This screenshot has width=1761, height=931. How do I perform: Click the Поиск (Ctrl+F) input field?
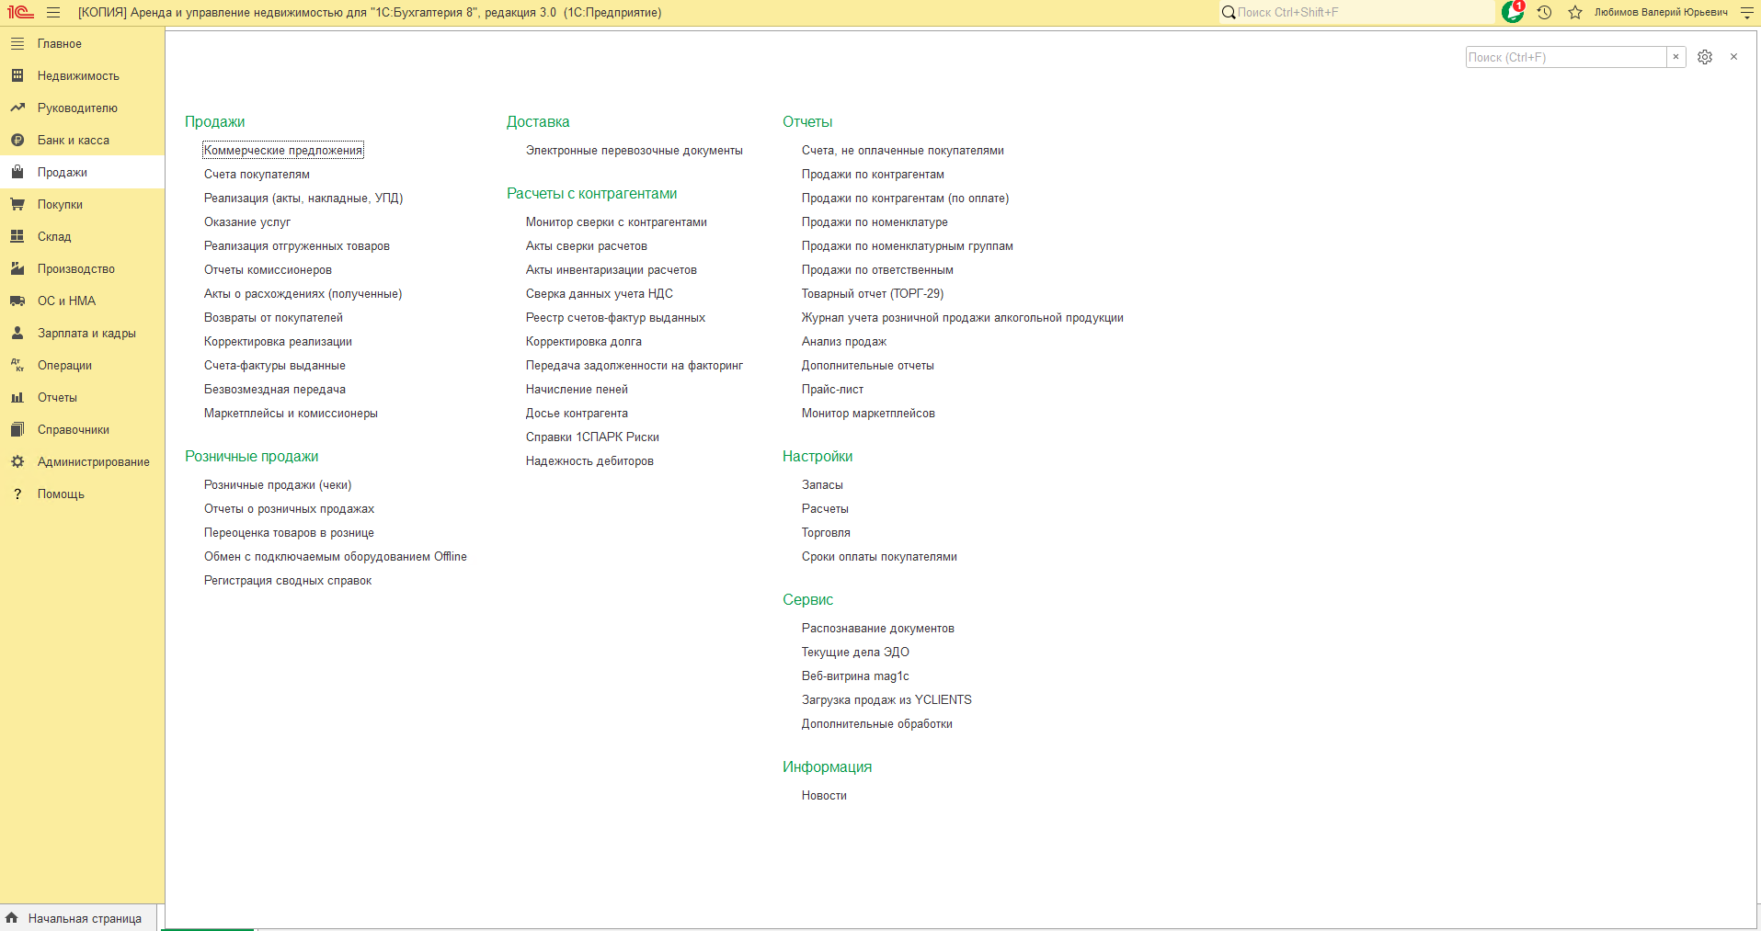1566,57
